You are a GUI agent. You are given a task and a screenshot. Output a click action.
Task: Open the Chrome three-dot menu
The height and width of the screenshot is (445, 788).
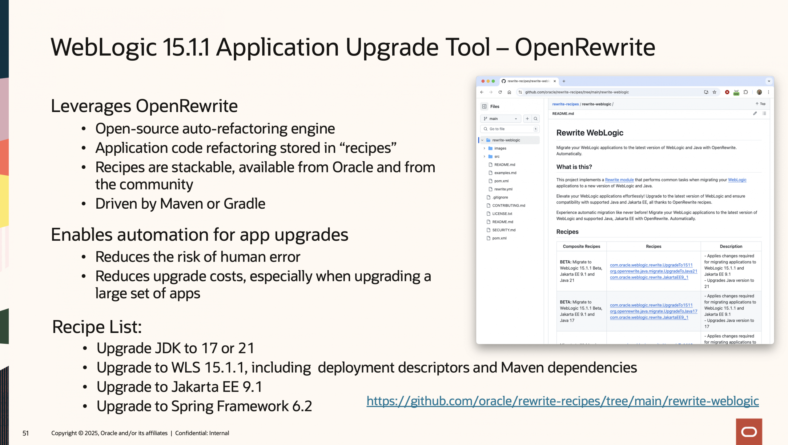tap(768, 92)
